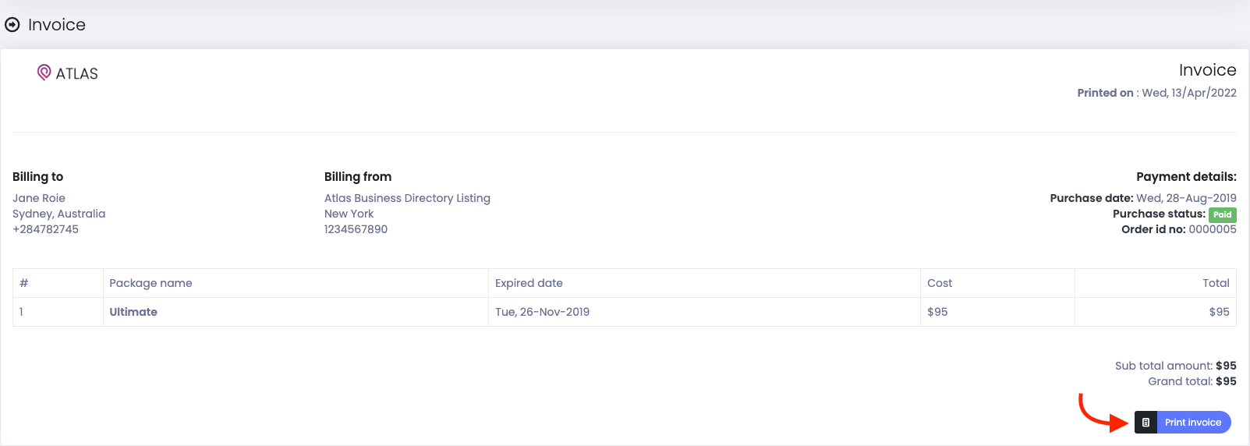Click the $95 value in Cost column
1250x446 pixels.
coord(937,312)
